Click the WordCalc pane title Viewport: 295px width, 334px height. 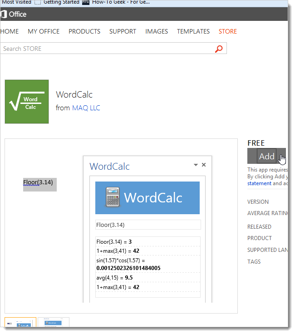[x=109, y=167]
